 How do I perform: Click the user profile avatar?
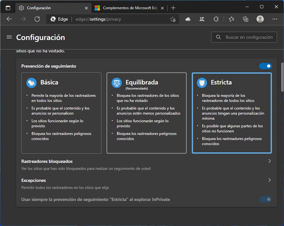(x=260, y=19)
